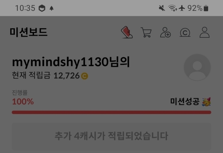Tap the hexagon notification icon
Viewport: 223px width, 153px height.
pos(42,8)
